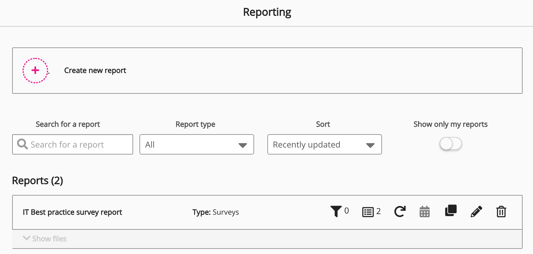Delete the report with trash icon
The height and width of the screenshot is (254, 533).
point(501,211)
